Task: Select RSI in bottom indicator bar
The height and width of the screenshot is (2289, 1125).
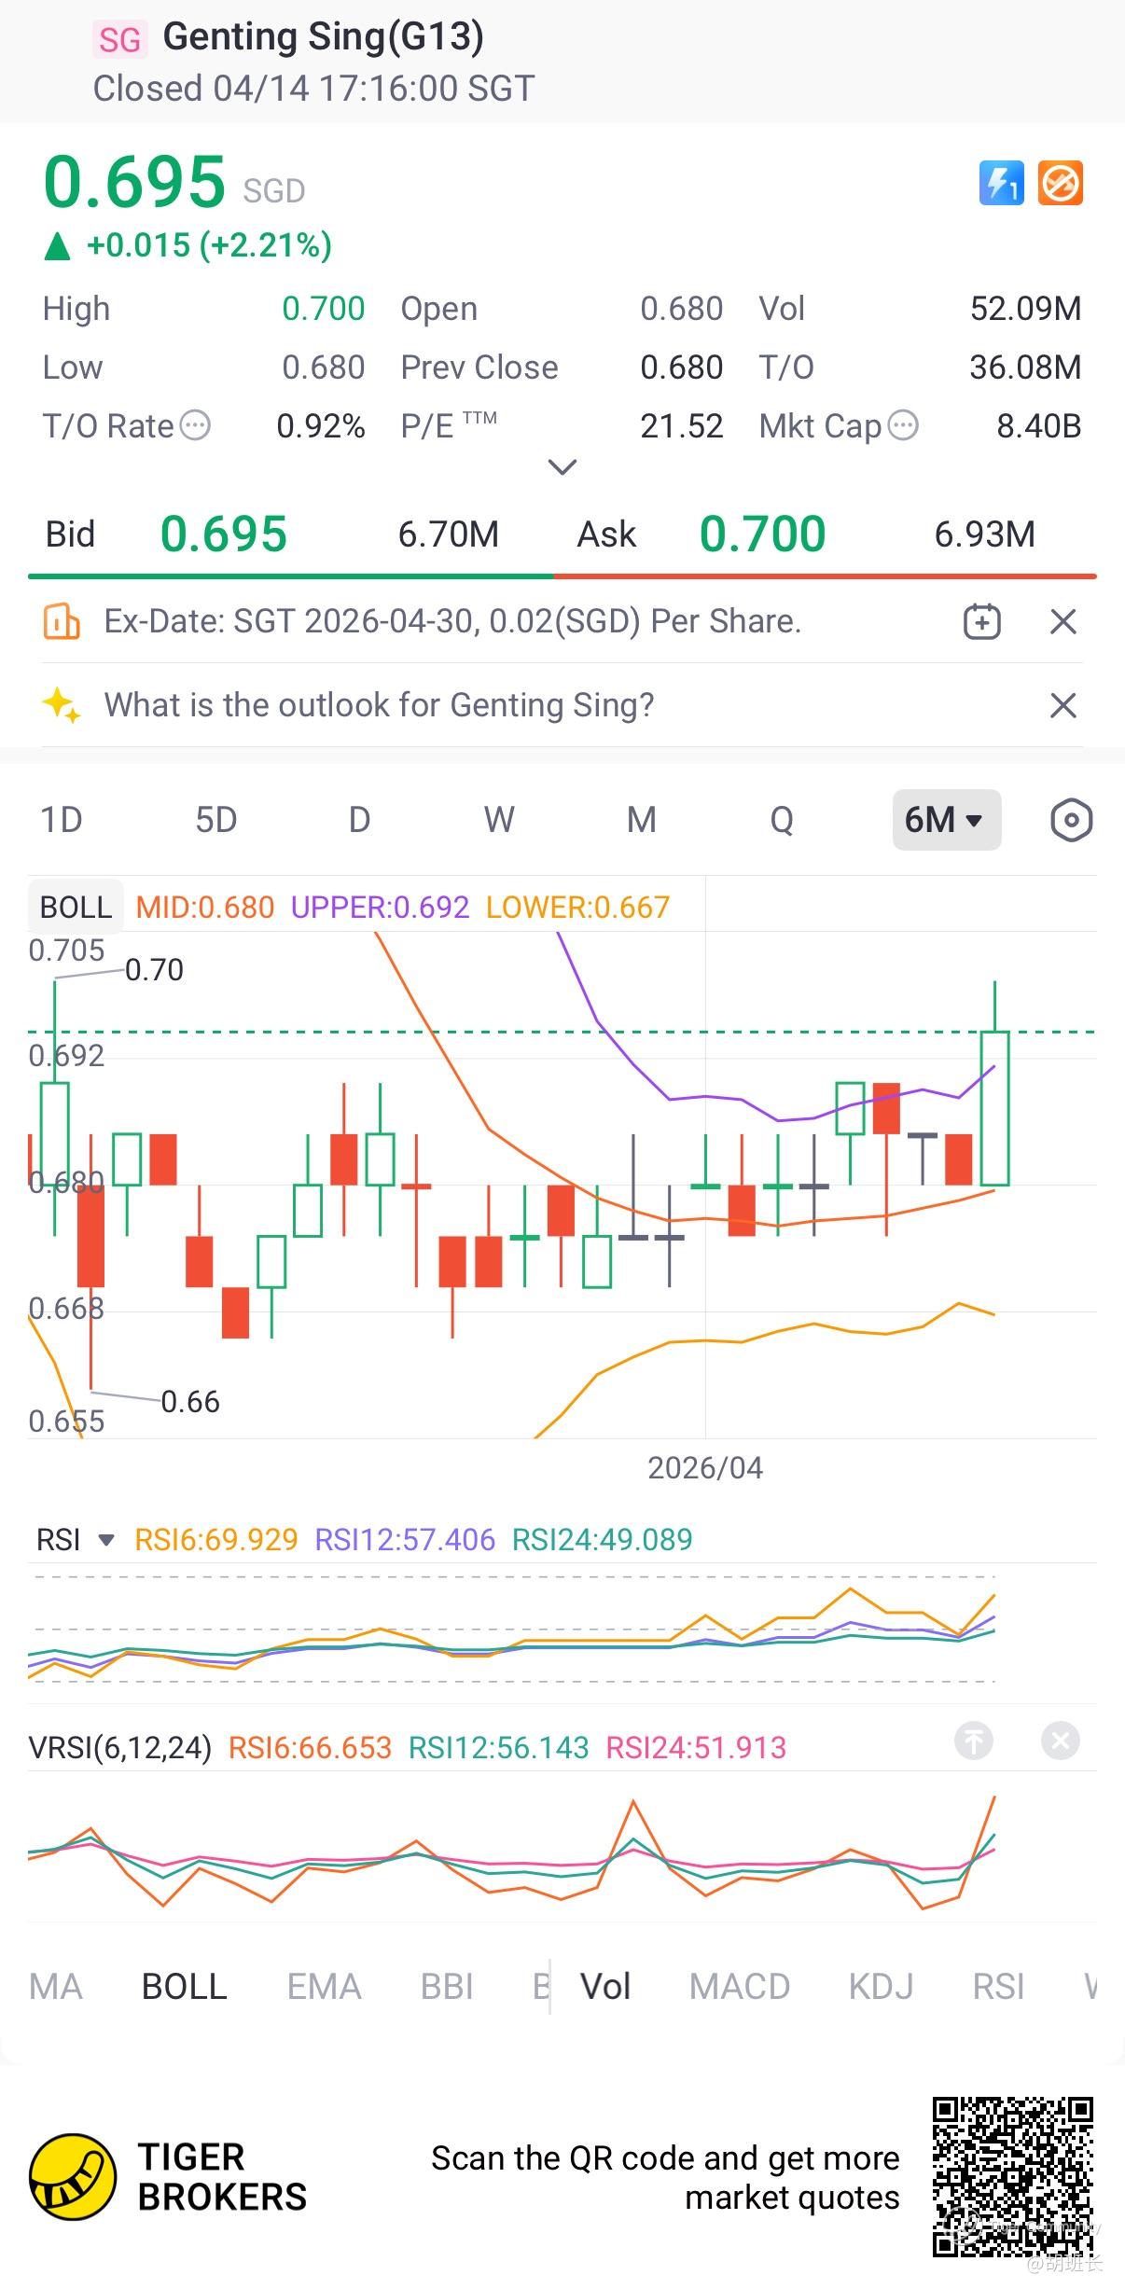Action: (998, 1987)
